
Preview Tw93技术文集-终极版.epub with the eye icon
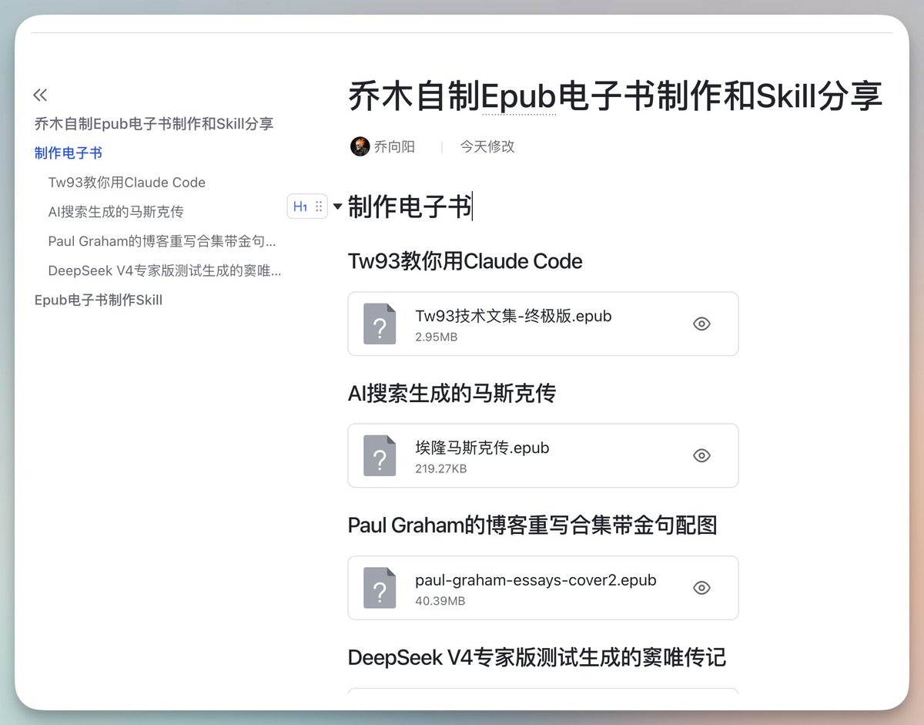click(x=701, y=324)
